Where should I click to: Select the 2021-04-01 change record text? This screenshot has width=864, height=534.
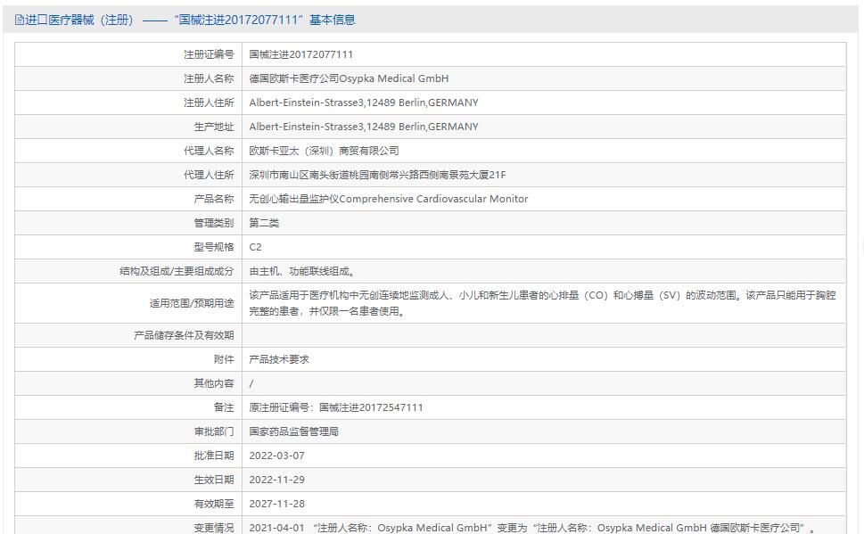(x=533, y=528)
